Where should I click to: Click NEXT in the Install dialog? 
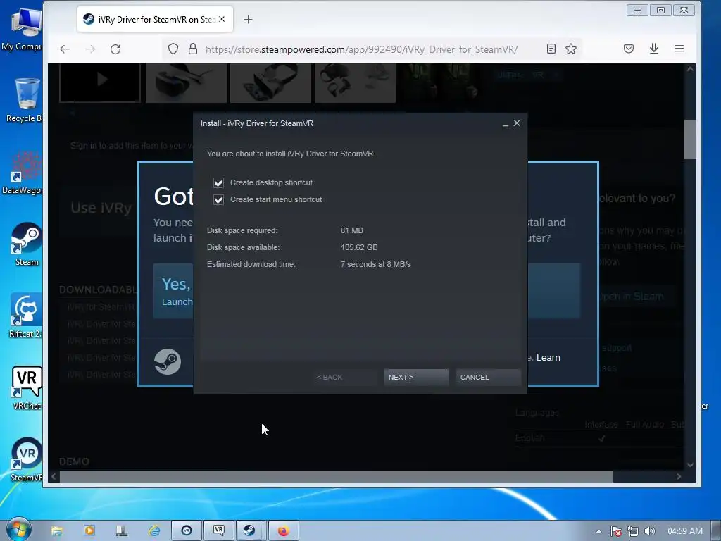coord(416,378)
